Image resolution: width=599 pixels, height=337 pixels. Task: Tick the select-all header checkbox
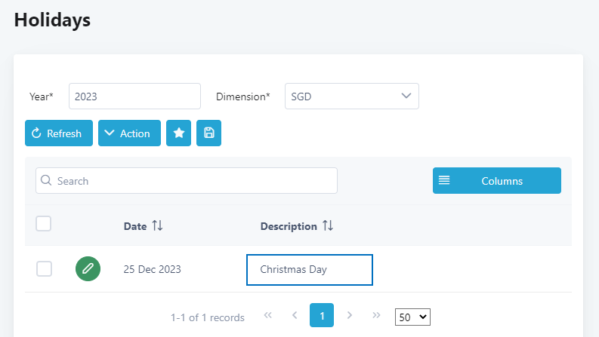[x=44, y=223]
